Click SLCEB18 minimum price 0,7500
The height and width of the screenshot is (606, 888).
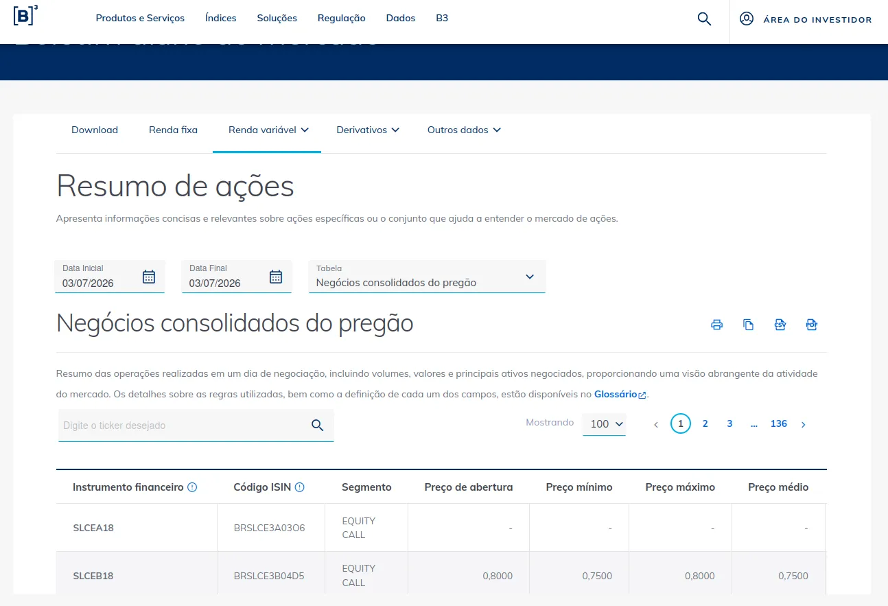tap(597, 576)
